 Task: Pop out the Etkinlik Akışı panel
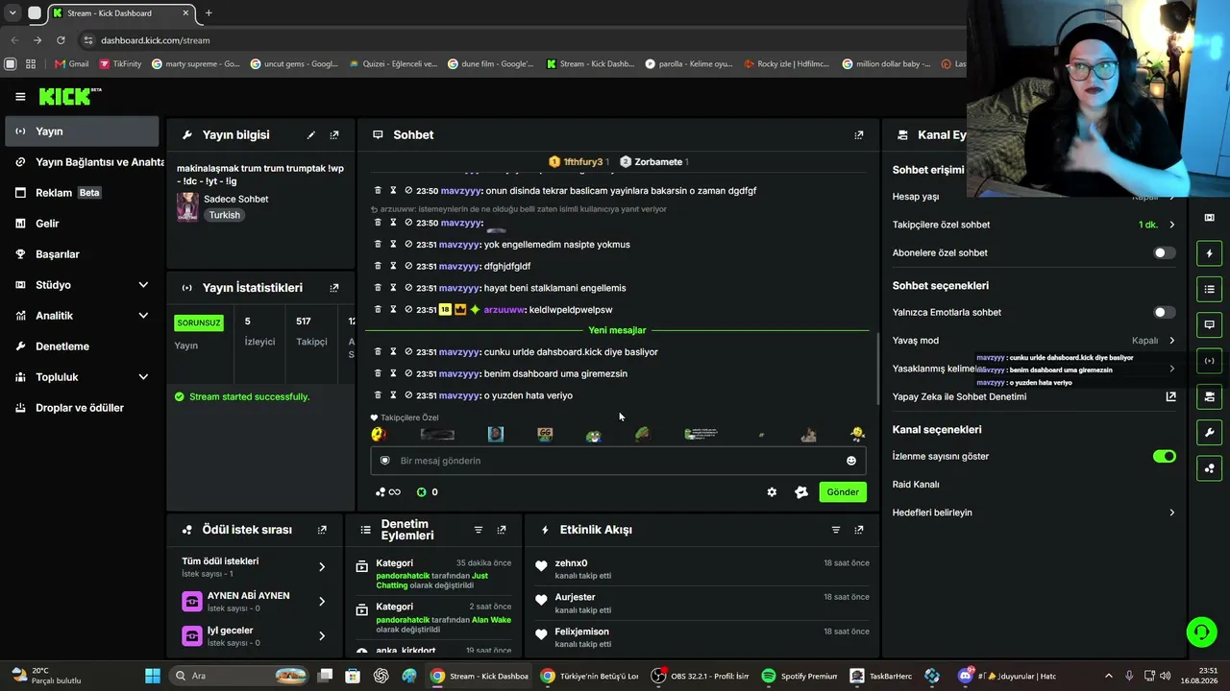pyautogui.click(x=859, y=530)
